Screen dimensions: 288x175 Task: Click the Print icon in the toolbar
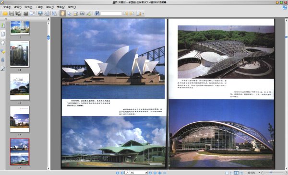tap(26, 13)
